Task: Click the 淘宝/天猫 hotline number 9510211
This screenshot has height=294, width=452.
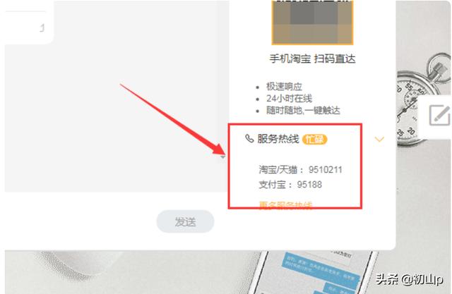Action: (x=326, y=170)
